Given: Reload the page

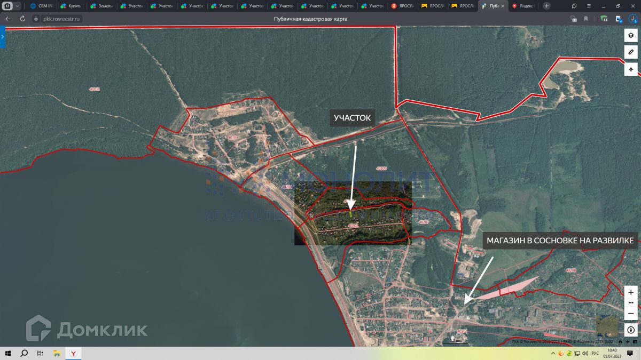Looking at the screenshot, I should pyautogui.click(x=22, y=19).
